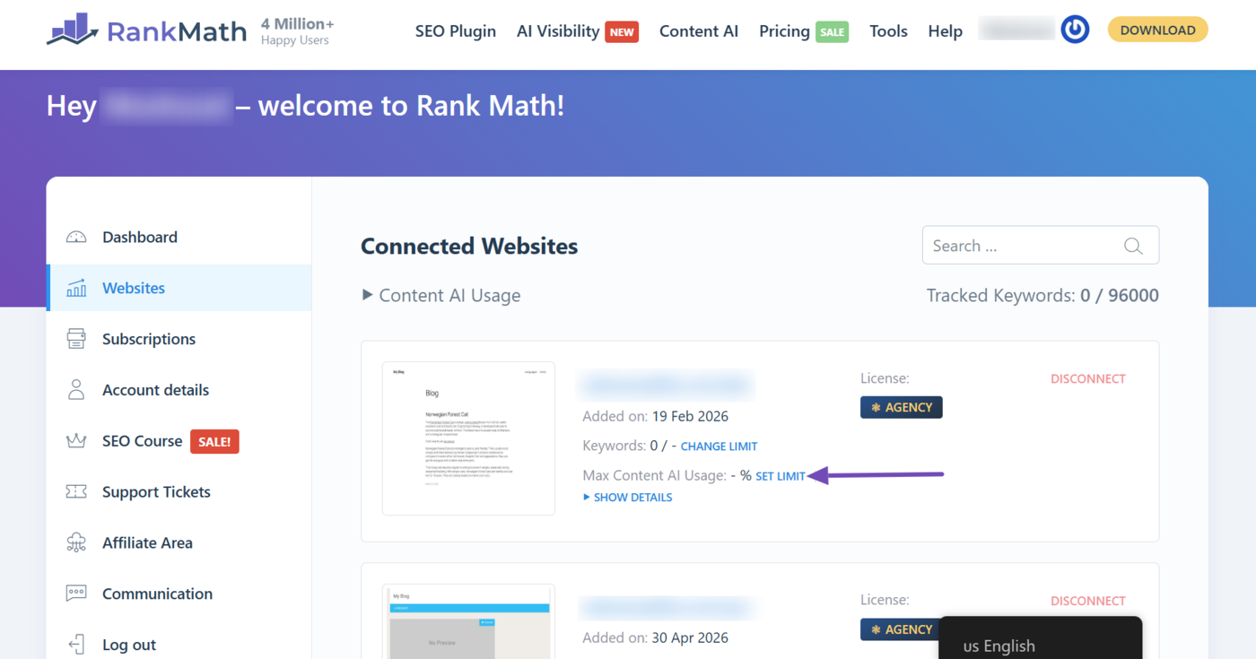
Task: Click the Subscriptions printer icon
Action: tap(76, 339)
